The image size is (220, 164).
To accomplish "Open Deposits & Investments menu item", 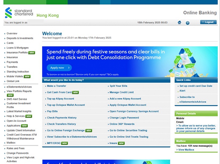I will pos(20,38).
